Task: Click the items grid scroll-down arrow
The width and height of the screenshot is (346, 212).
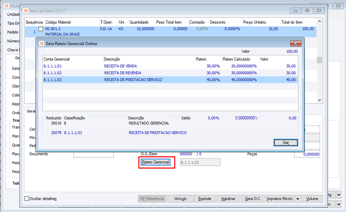Action: tap(320, 100)
